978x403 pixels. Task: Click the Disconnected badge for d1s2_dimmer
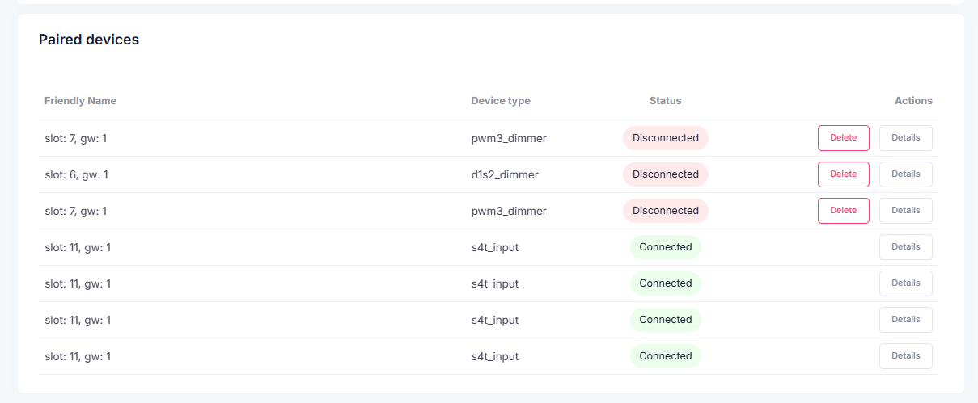point(665,174)
